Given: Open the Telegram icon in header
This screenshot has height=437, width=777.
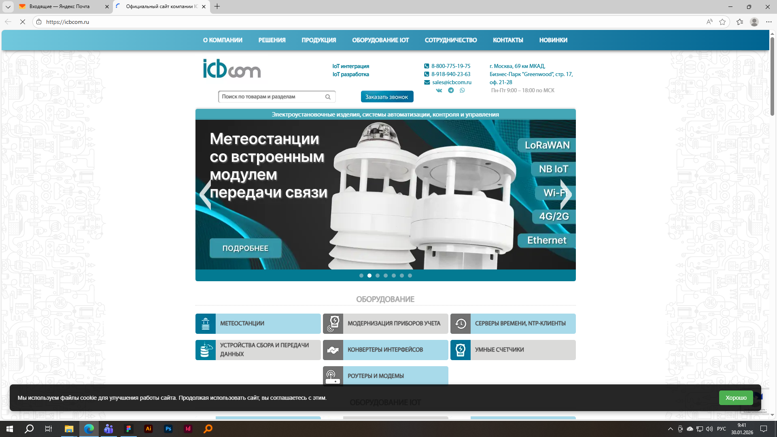Looking at the screenshot, I should [x=450, y=90].
